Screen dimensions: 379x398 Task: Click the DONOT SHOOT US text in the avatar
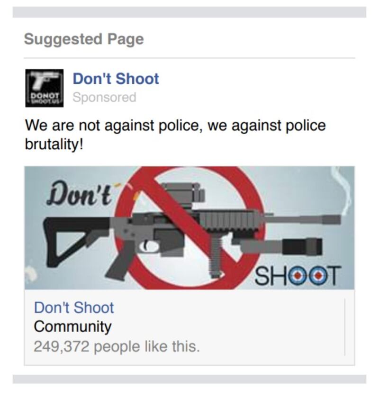coord(44,98)
